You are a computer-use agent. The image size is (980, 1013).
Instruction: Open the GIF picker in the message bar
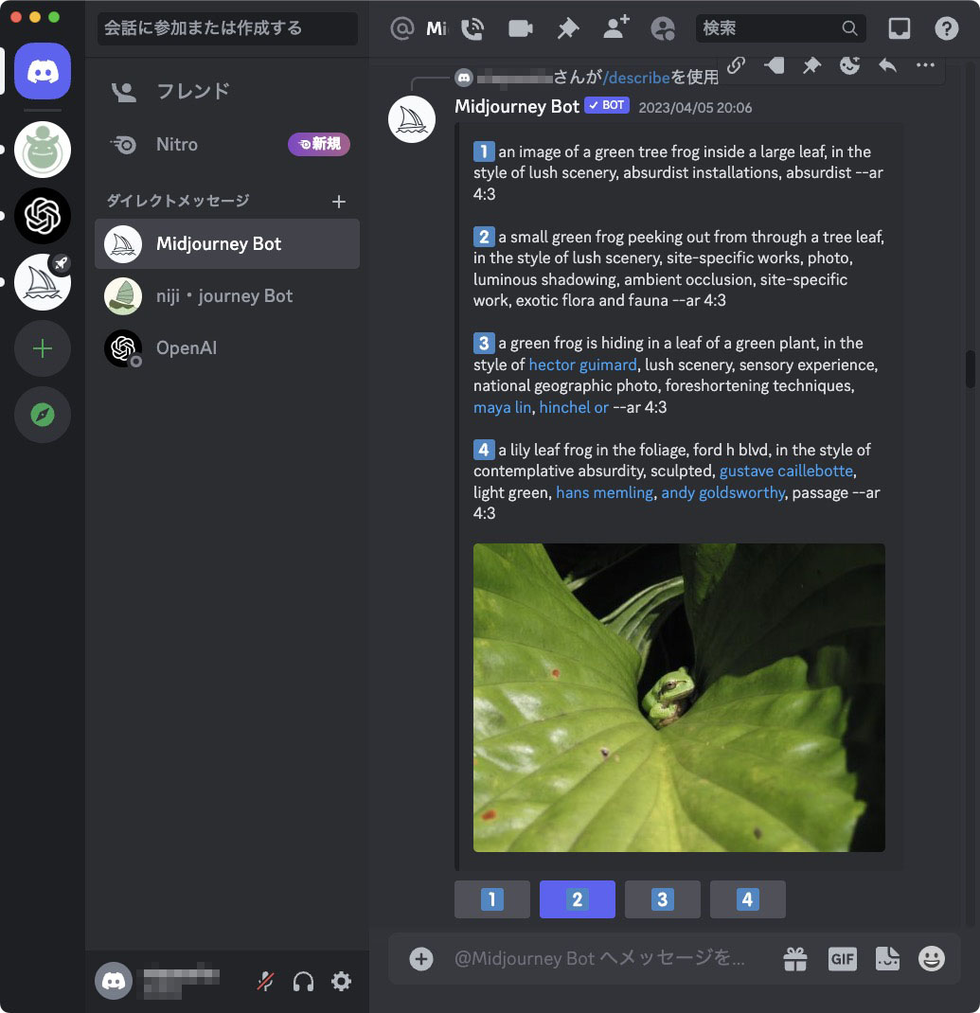click(842, 958)
